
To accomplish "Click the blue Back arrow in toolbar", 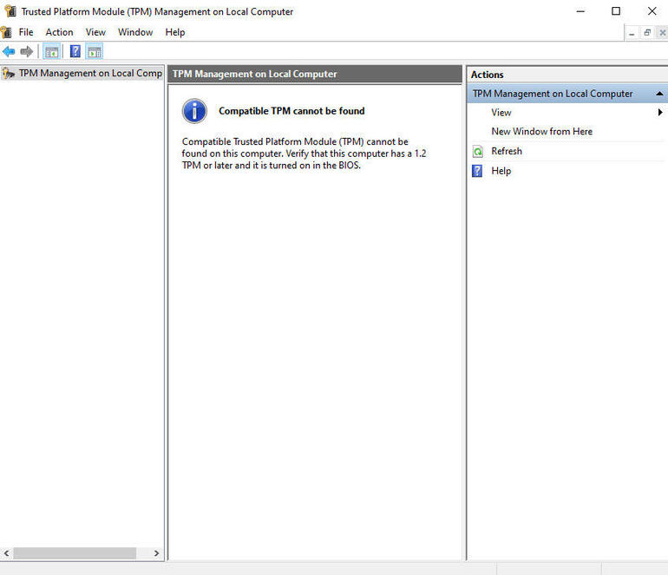I will coord(9,52).
